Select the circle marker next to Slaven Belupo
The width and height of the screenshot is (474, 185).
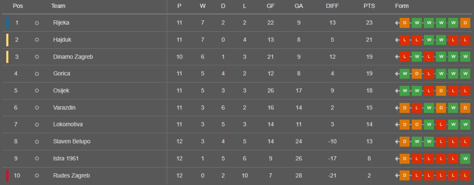coord(37,141)
